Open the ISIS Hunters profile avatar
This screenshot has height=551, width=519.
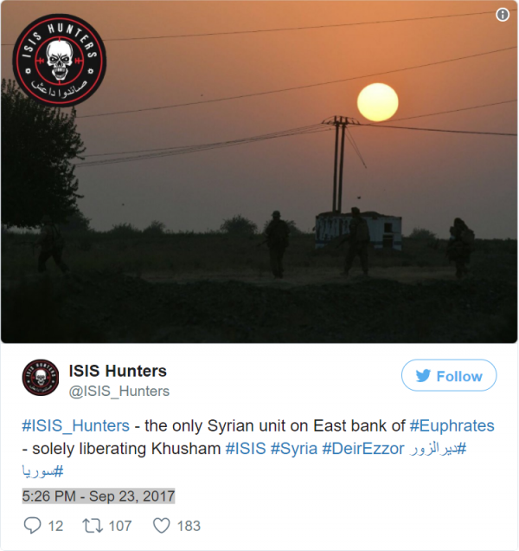coord(41,378)
